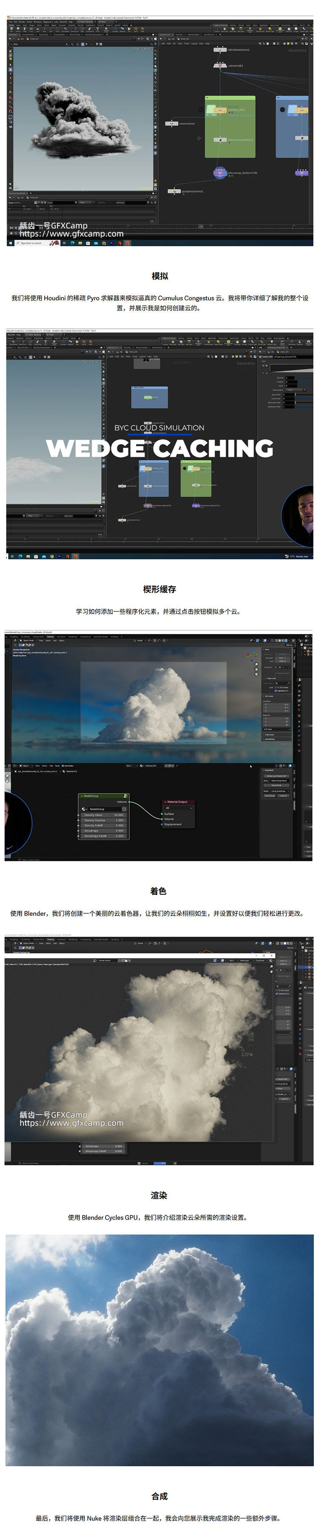This screenshot has height=1531, width=319.
Task: Click the Surface socket on Material Output
Action: (x=162, y=814)
